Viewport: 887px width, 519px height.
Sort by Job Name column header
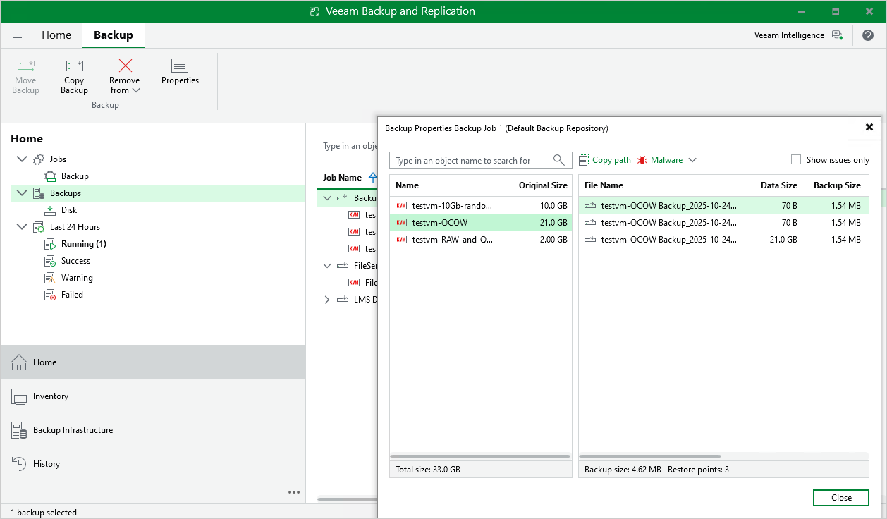pos(343,178)
